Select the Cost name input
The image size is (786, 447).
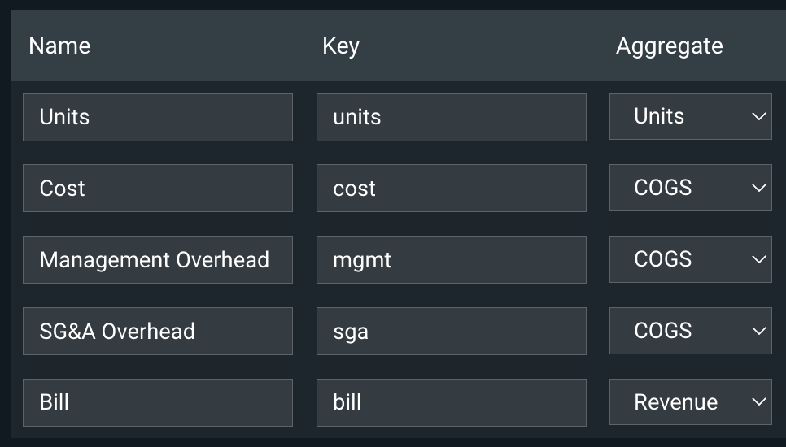(157, 189)
